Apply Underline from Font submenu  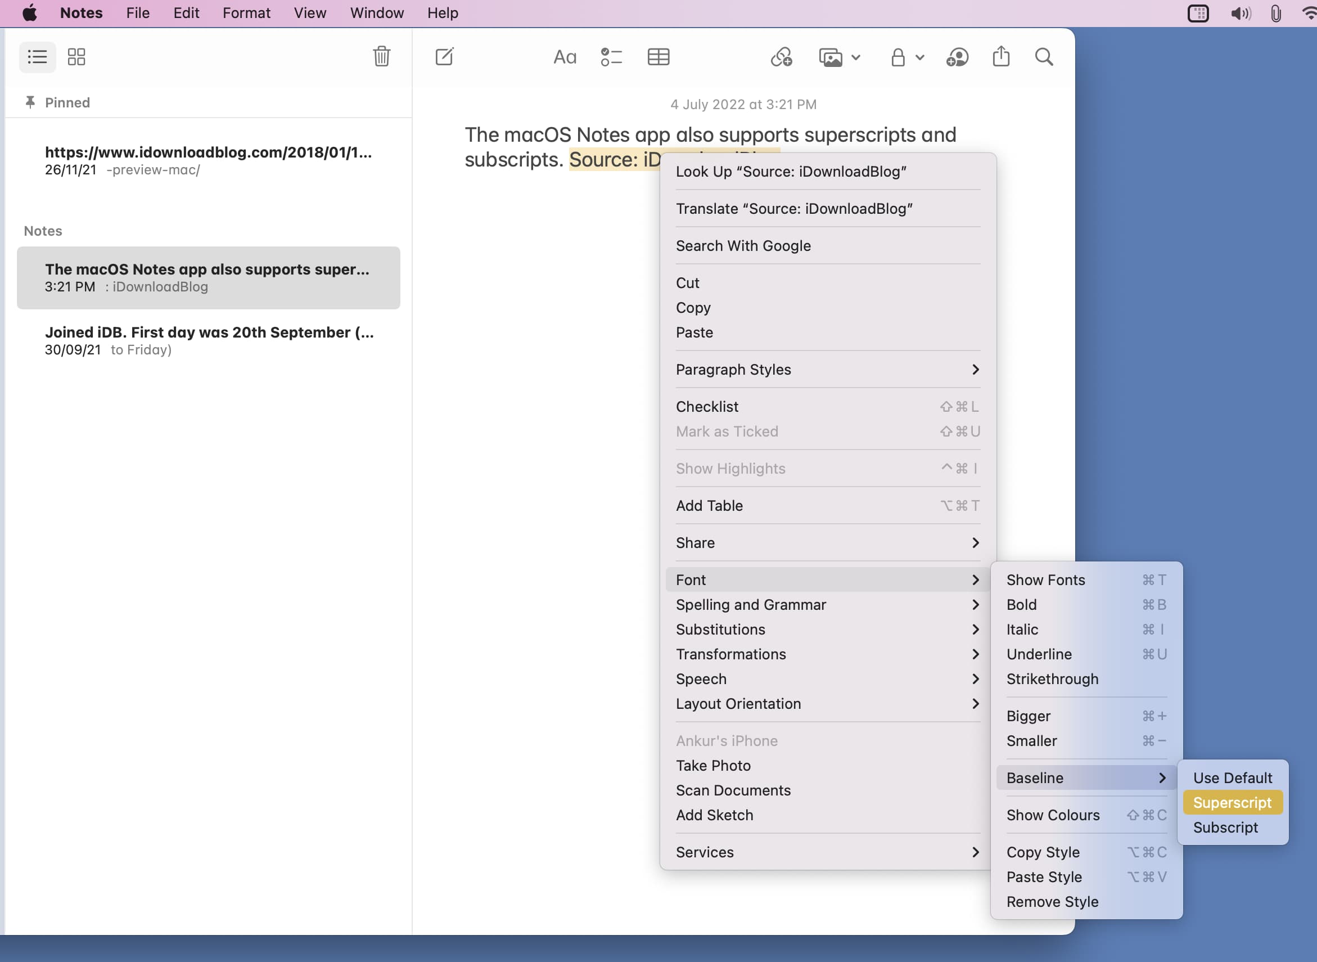[x=1086, y=654]
